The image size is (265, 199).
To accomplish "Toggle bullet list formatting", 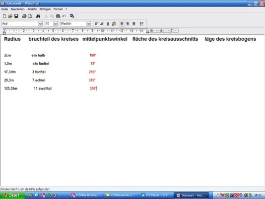I will (141, 24).
